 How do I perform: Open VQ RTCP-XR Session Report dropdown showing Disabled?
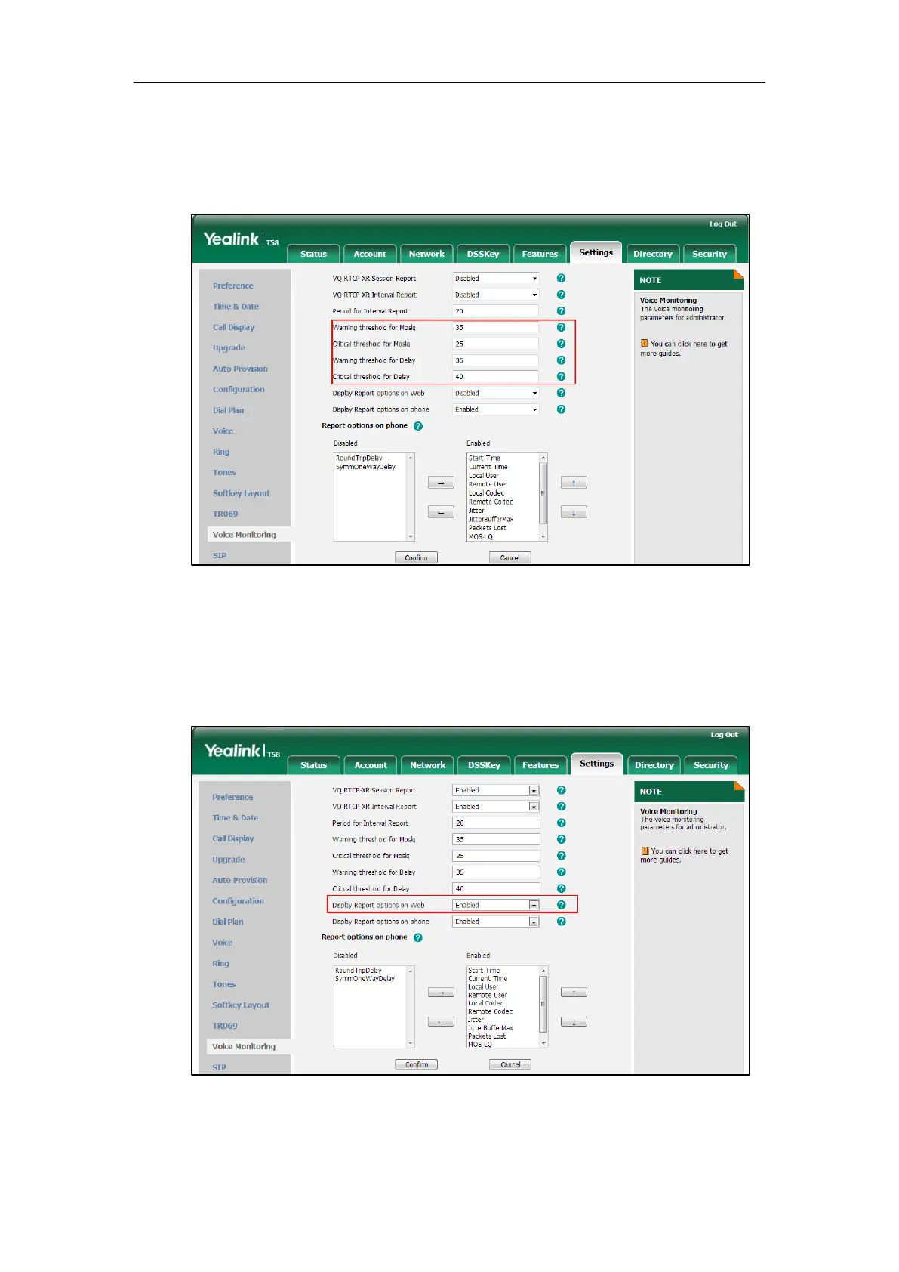tap(496, 278)
